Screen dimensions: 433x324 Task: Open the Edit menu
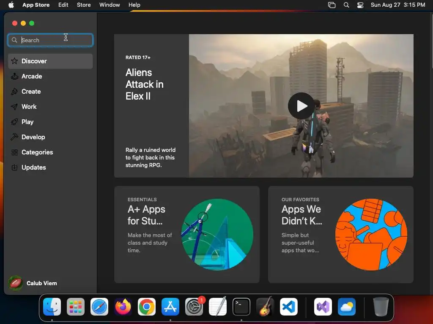tap(63, 5)
